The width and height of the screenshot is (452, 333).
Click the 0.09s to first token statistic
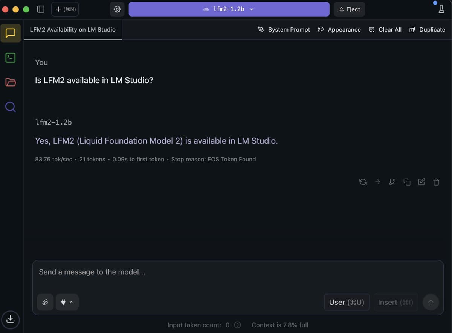coord(138,159)
